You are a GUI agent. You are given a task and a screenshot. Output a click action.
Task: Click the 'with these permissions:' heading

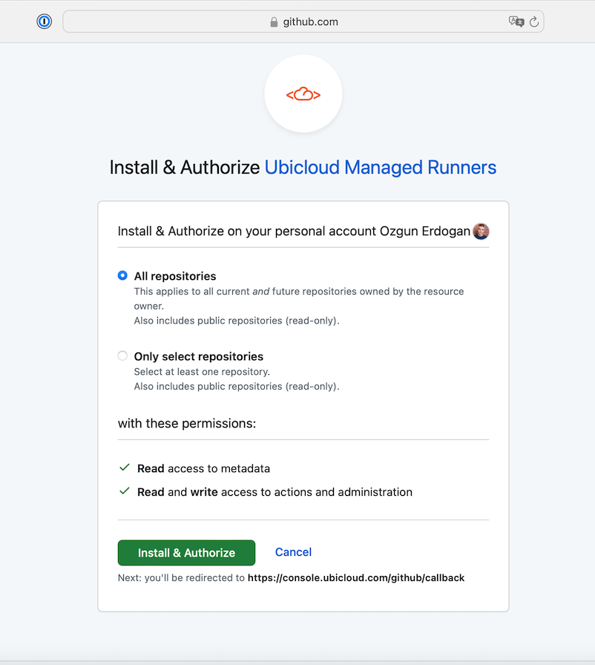[x=187, y=423]
